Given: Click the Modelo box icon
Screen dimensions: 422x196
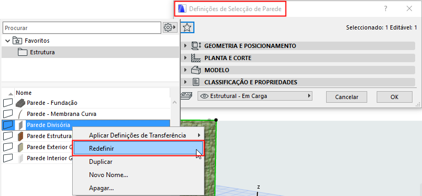Looking at the screenshot, I should [x=196, y=70].
